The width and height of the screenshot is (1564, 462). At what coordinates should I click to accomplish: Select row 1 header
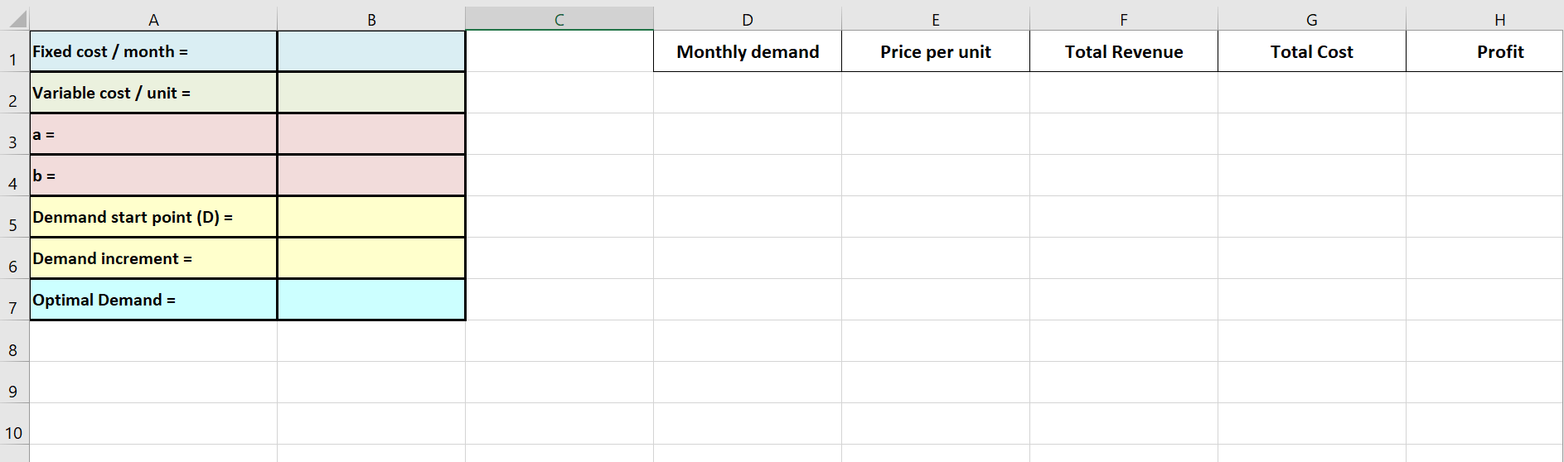[14, 51]
